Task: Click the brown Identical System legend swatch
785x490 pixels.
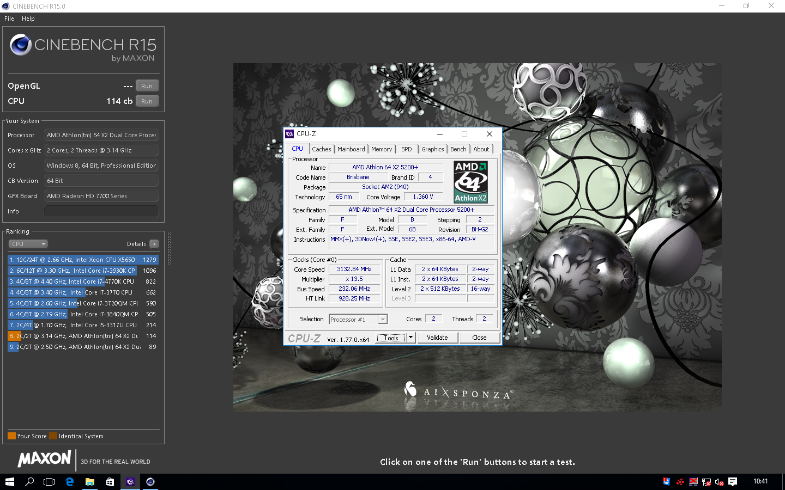Action: point(53,436)
